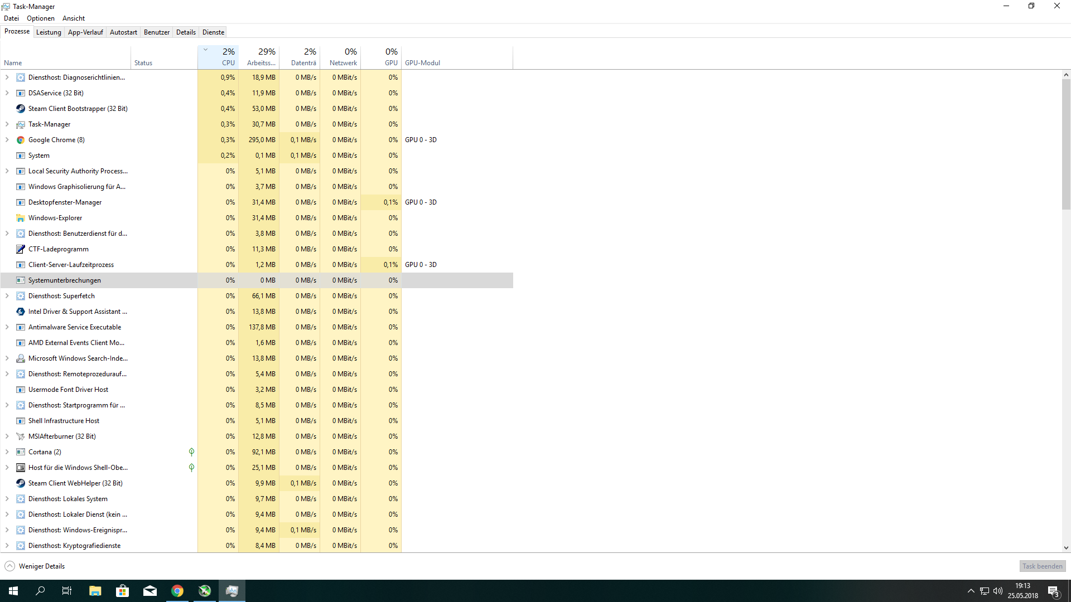Click the Steam Client Bootstrapper icon

(x=21, y=109)
